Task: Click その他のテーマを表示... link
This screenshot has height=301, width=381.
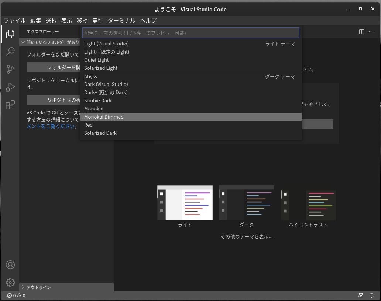Action: [246, 237]
